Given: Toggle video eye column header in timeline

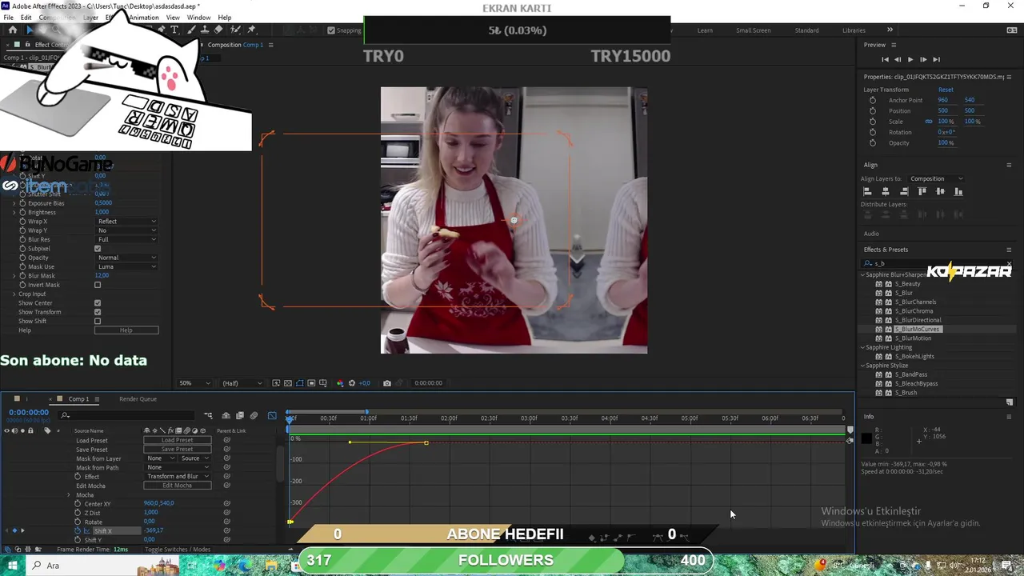Looking at the screenshot, I should (x=7, y=430).
